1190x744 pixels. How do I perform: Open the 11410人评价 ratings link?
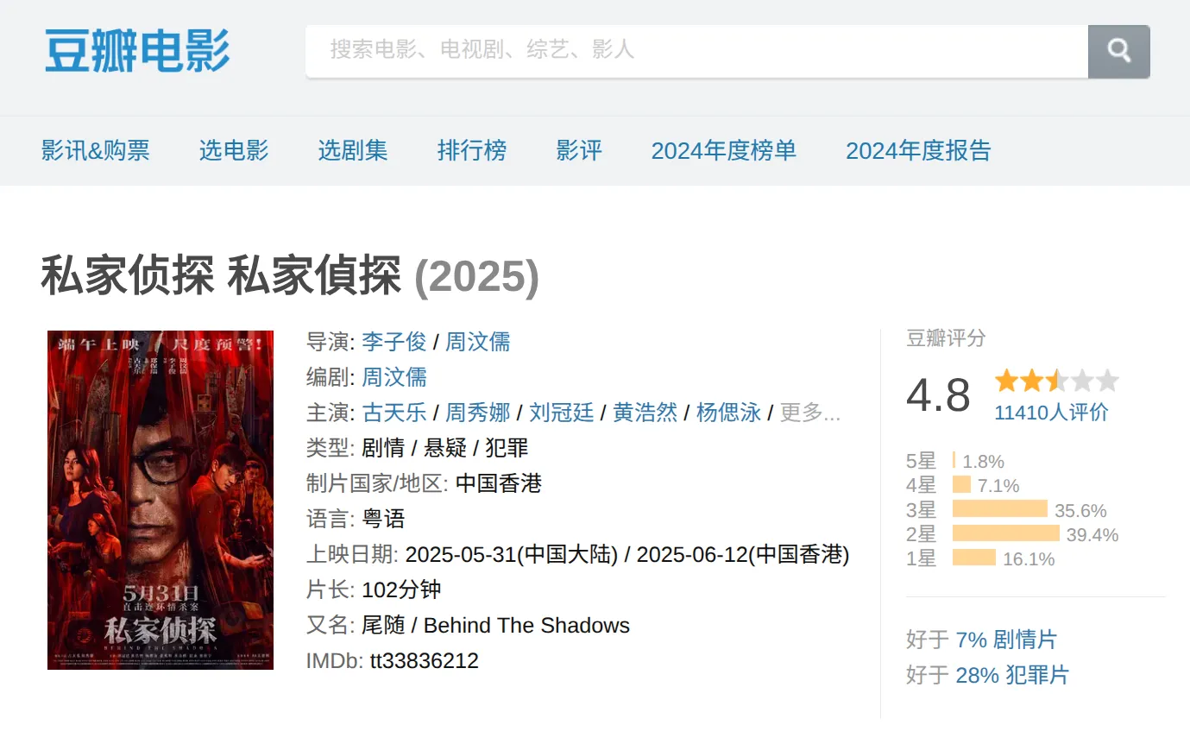pos(1051,412)
